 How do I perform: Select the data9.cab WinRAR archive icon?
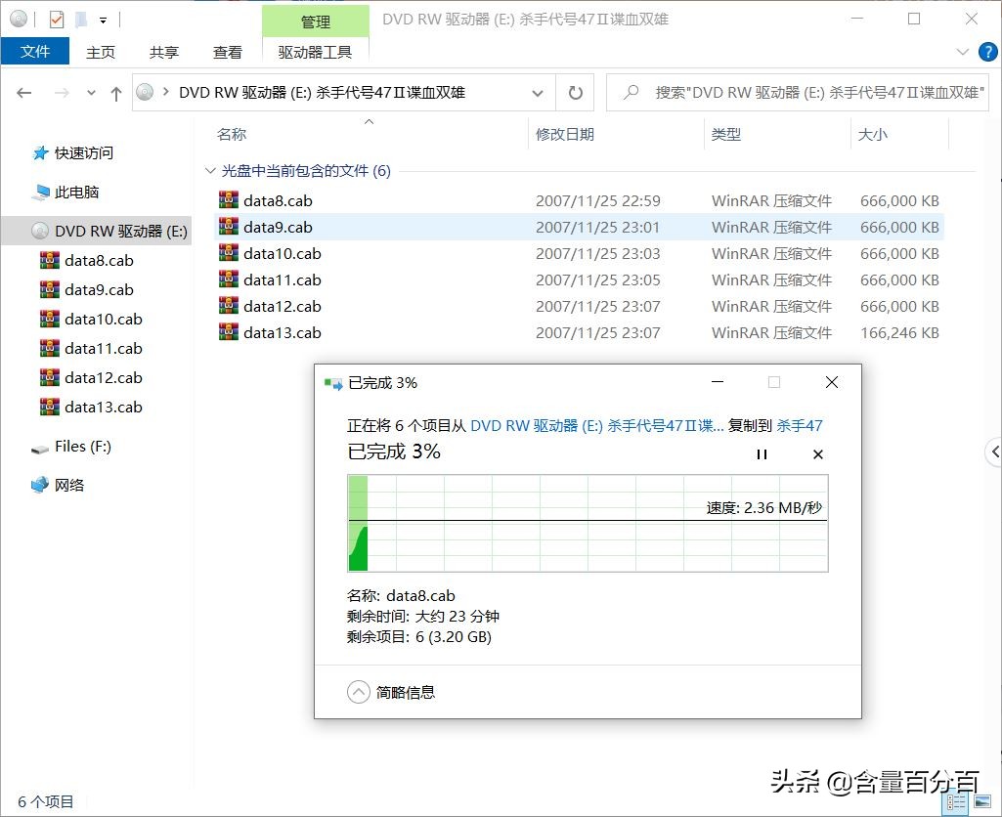click(228, 227)
